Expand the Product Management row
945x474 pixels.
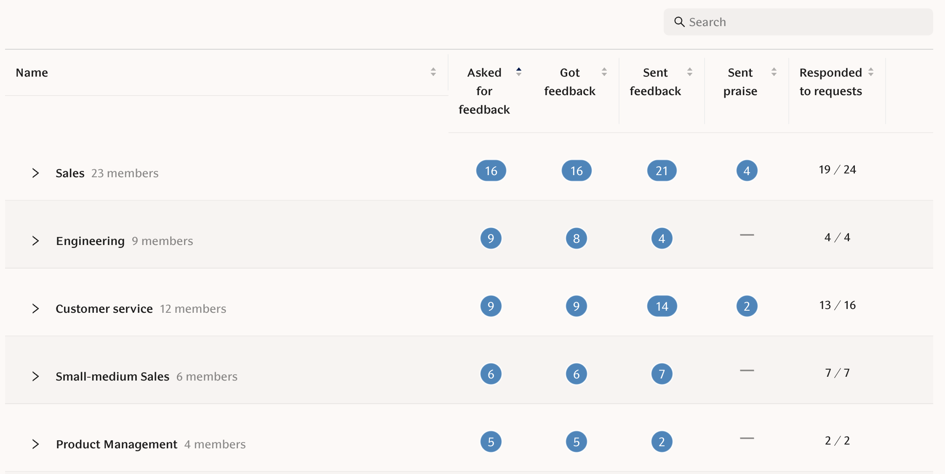tap(36, 444)
